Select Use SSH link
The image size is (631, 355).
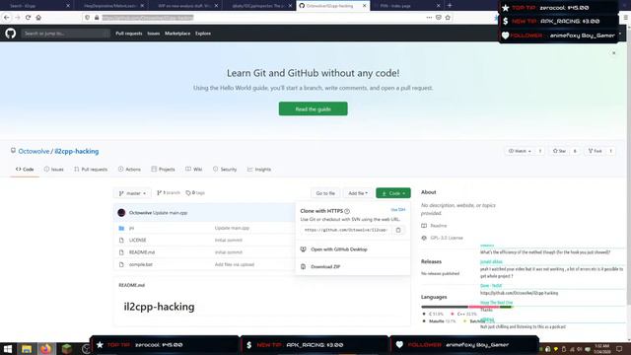click(398, 210)
